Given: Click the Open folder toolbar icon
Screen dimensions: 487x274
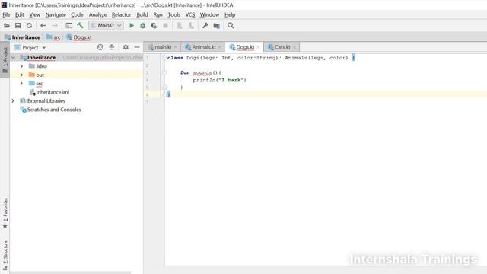Looking at the screenshot, I should [7, 25].
